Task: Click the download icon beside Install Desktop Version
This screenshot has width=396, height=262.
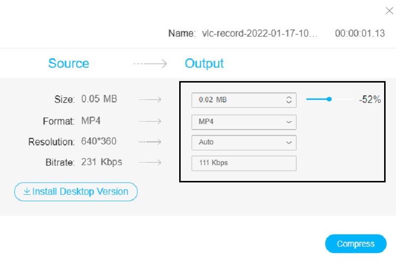Action: pyautogui.click(x=27, y=192)
